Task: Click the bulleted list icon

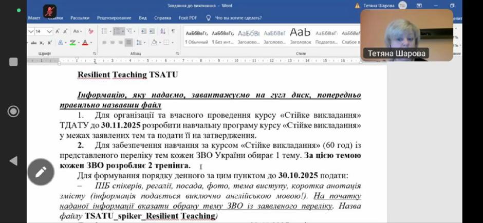Action: tap(104, 31)
